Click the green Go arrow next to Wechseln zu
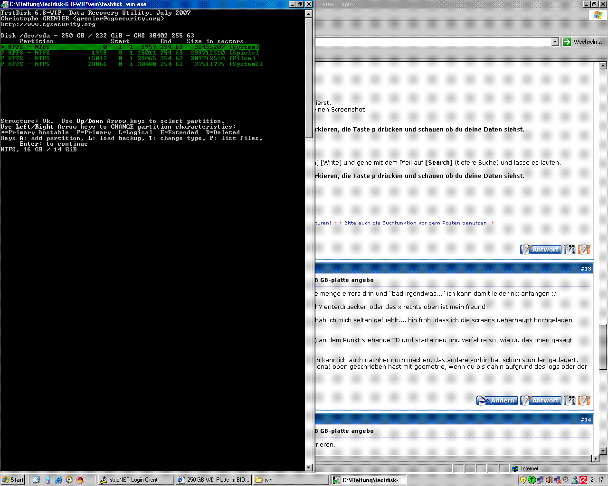This screenshot has width=608, height=486. coord(567,42)
